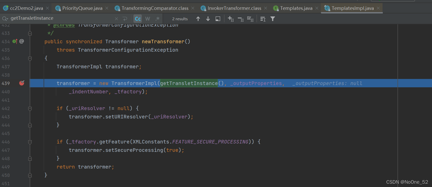The image size is (432, 187).
Task: Open search filter funnel options
Action: pos(273,19)
